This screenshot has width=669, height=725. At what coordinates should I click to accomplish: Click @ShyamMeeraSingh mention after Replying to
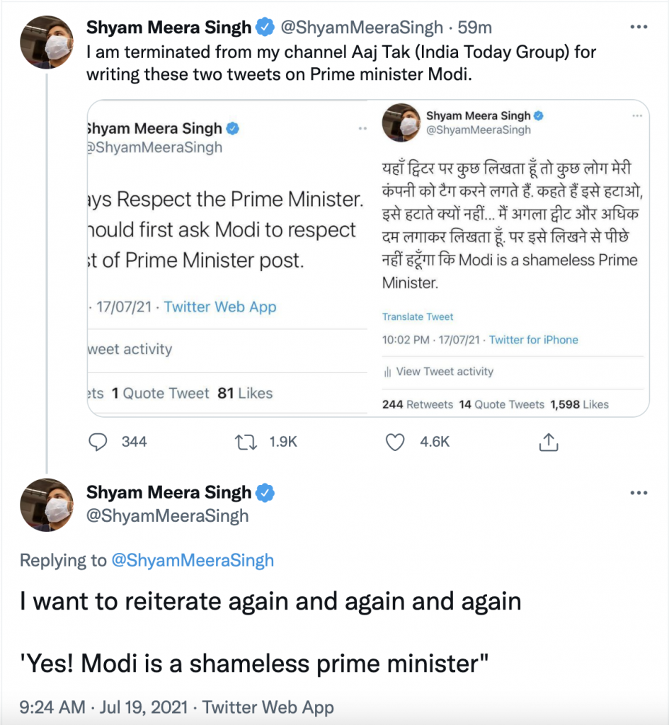coord(193,561)
